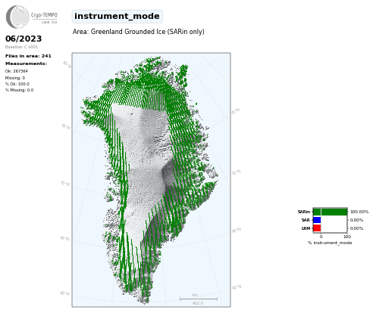Screen dimensions: 373x310
Task: Click the 400.0 km scale bar
Action: point(199,299)
